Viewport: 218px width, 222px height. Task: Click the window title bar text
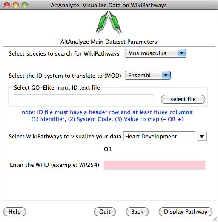109,6
